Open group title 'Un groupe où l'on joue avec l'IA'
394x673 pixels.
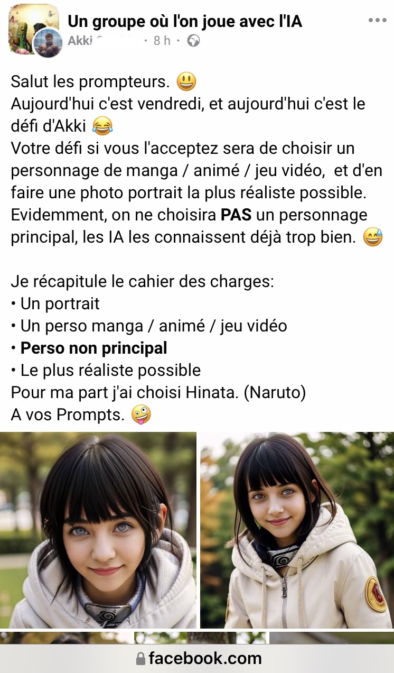pos(185,21)
